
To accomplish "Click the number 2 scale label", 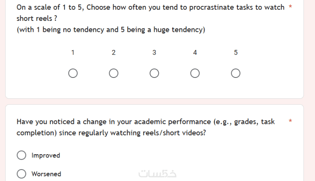I will (113, 53).
